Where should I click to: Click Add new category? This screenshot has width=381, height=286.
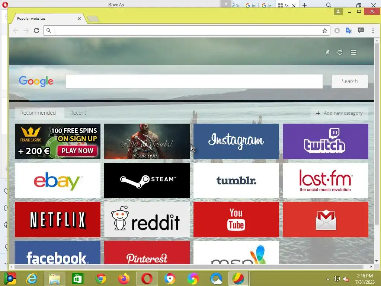coord(339,113)
